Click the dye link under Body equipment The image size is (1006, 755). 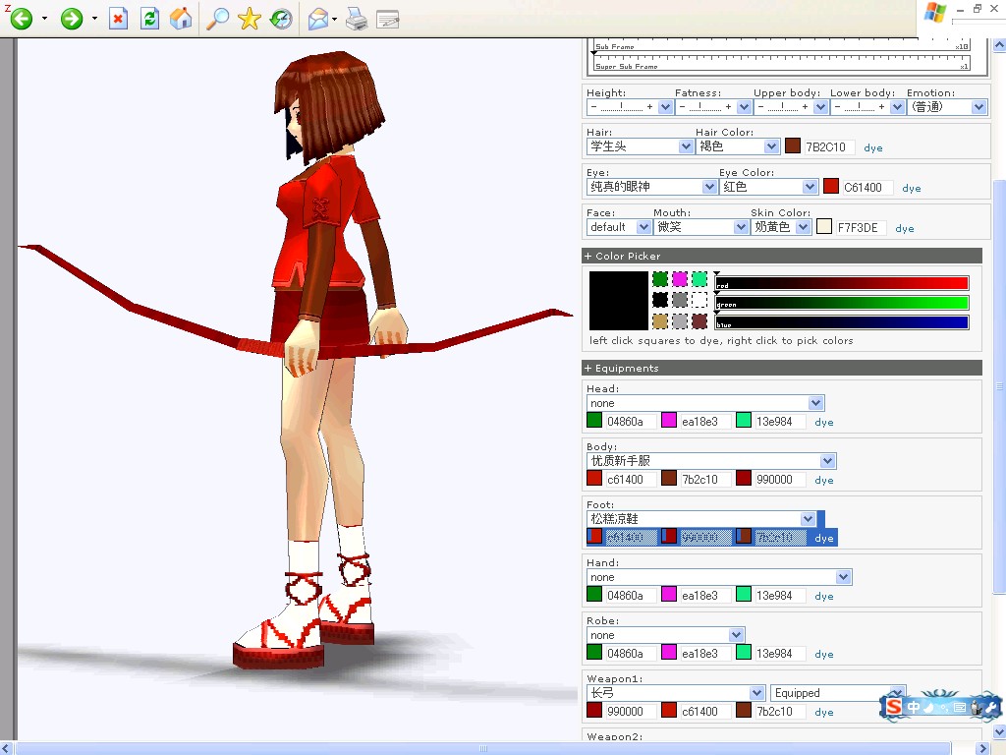pyautogui.click(x=824, y=480)
